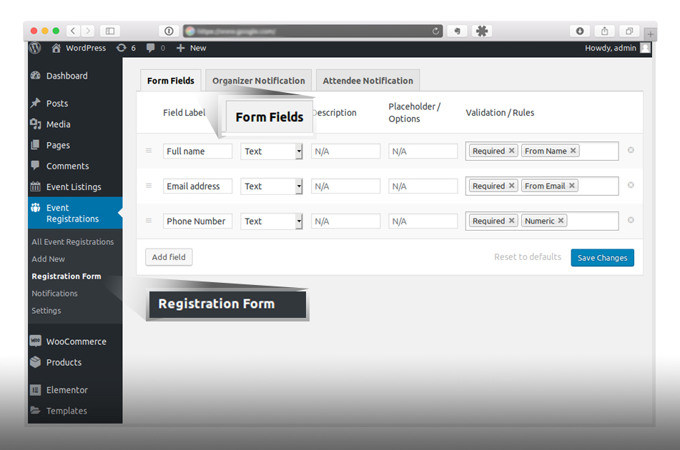The width and height of the screenshot is (680, 450).
Task: Open Templates in the sidebar
Action: [66, 411]
